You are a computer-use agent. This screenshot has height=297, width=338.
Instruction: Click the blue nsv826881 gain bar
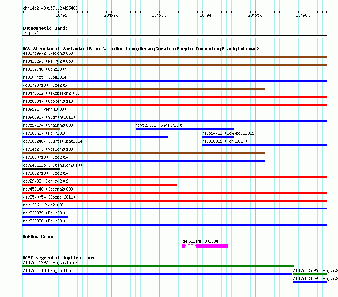click(265, 145)
